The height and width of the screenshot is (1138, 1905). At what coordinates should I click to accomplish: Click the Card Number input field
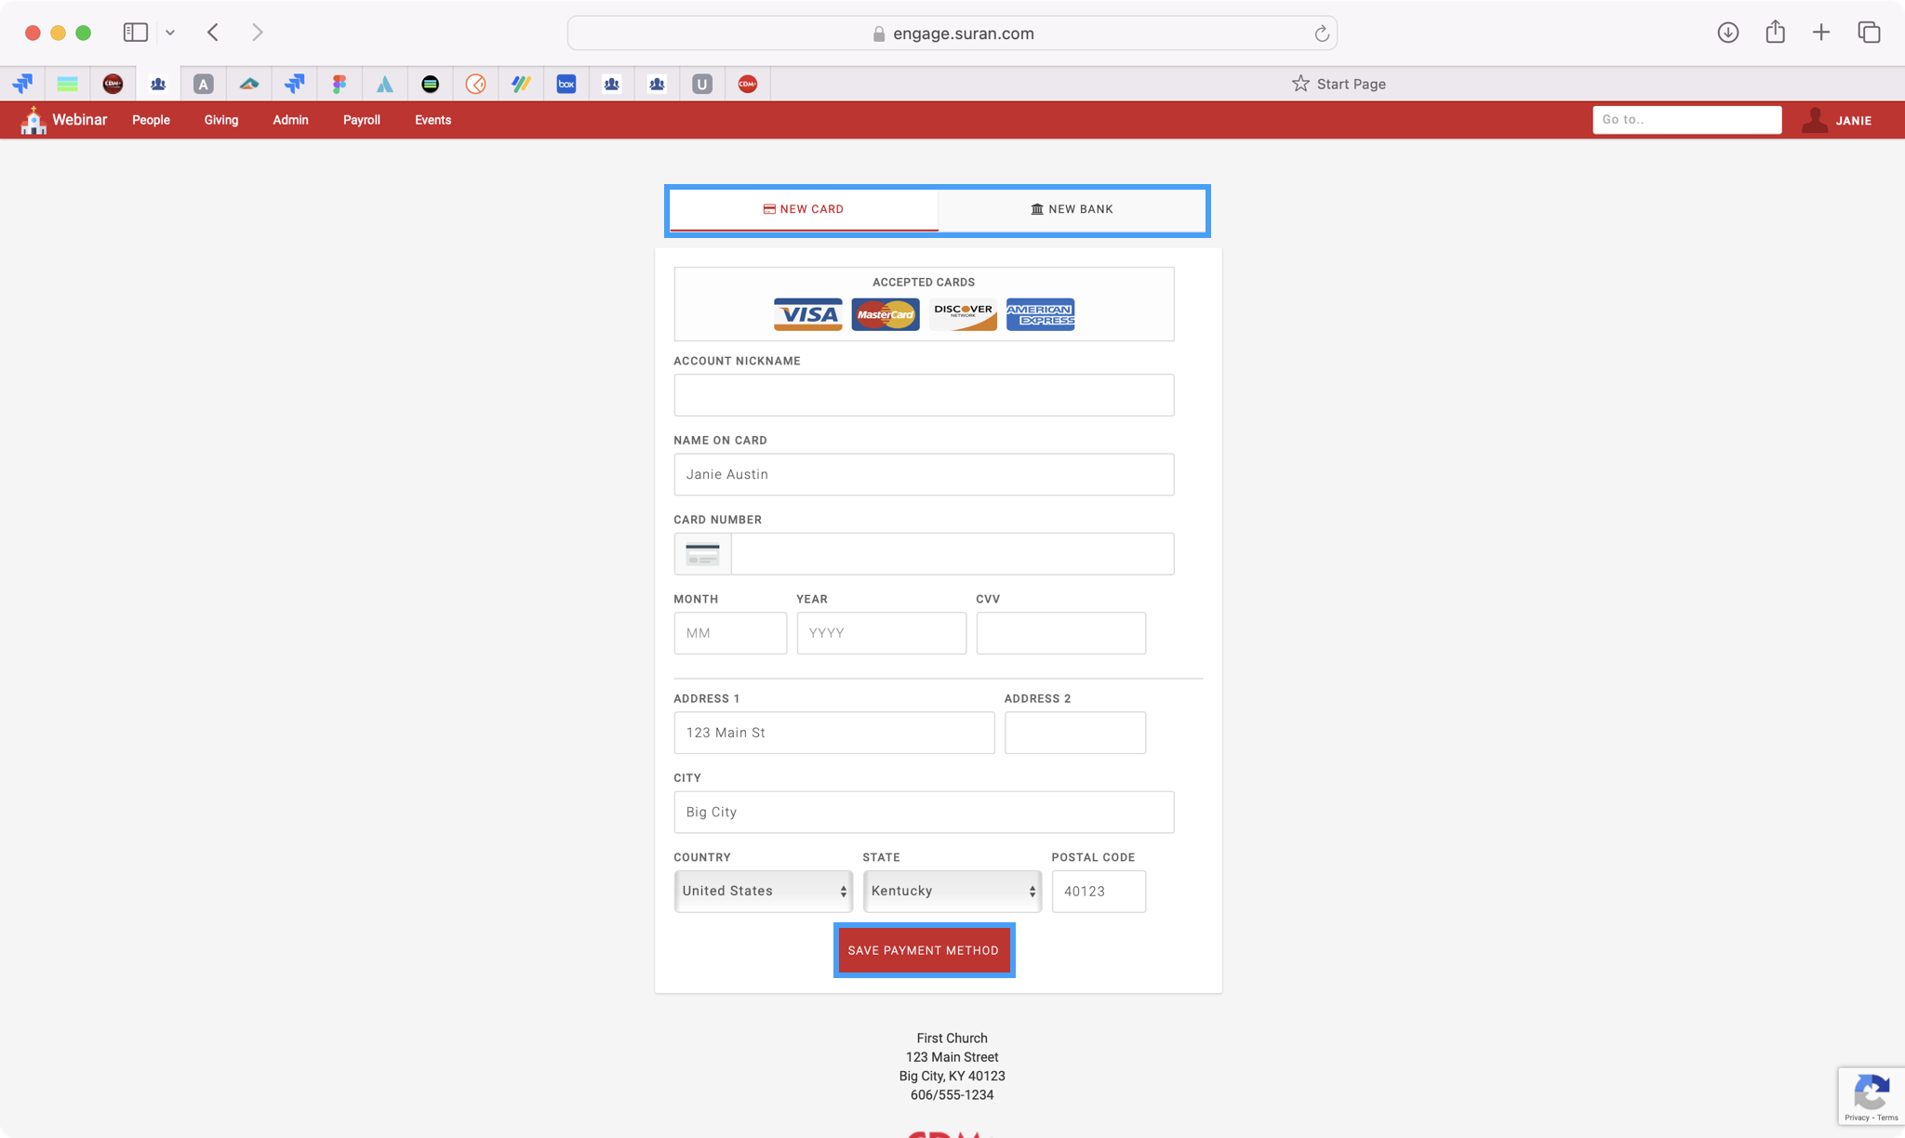[x=952, y=554]
